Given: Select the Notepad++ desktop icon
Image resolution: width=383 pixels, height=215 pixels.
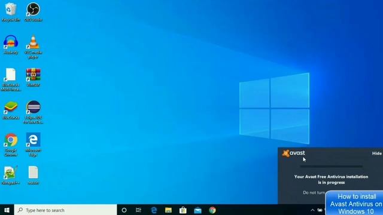Looking at the screenshot, I should [x=11, y=175].
